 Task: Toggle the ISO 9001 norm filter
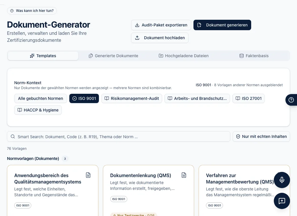84,98
